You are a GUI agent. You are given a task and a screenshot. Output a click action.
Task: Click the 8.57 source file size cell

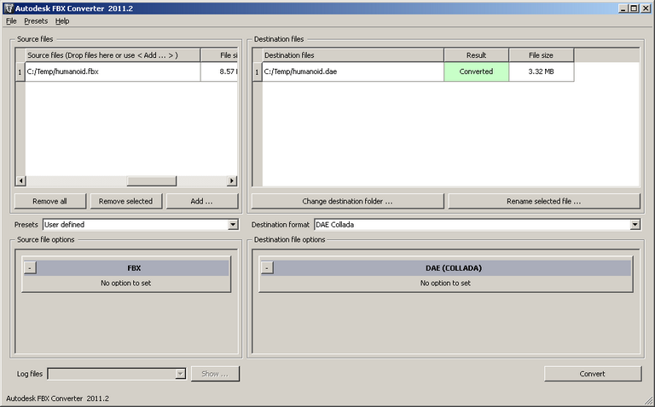219,72
